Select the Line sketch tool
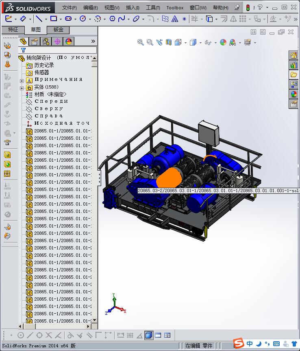 [39, 19]
